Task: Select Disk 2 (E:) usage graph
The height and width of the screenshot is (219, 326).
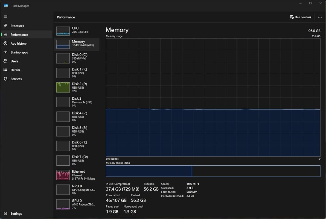Action: [63, 87]
